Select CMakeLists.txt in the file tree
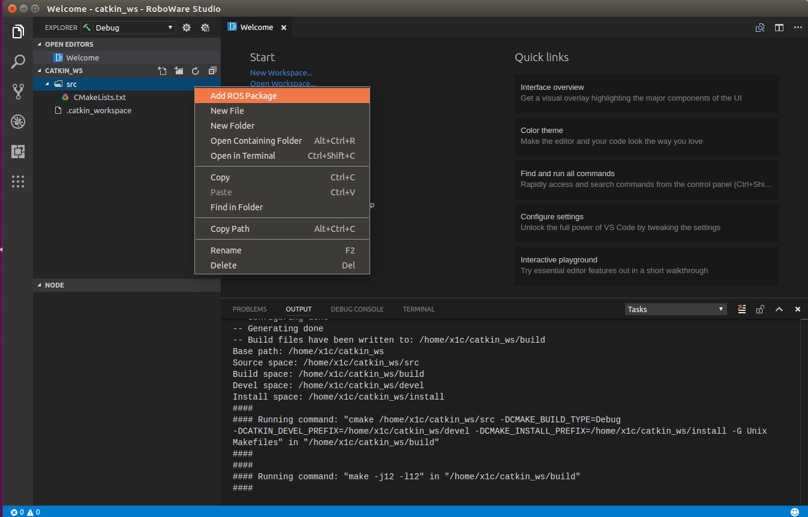Viewport: 808px width, 517px height. (x=100, y=97)
